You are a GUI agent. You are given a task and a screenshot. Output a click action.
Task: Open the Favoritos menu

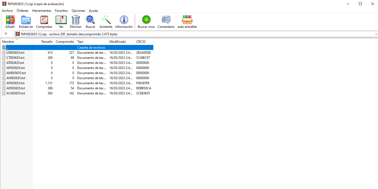[61, 11]
